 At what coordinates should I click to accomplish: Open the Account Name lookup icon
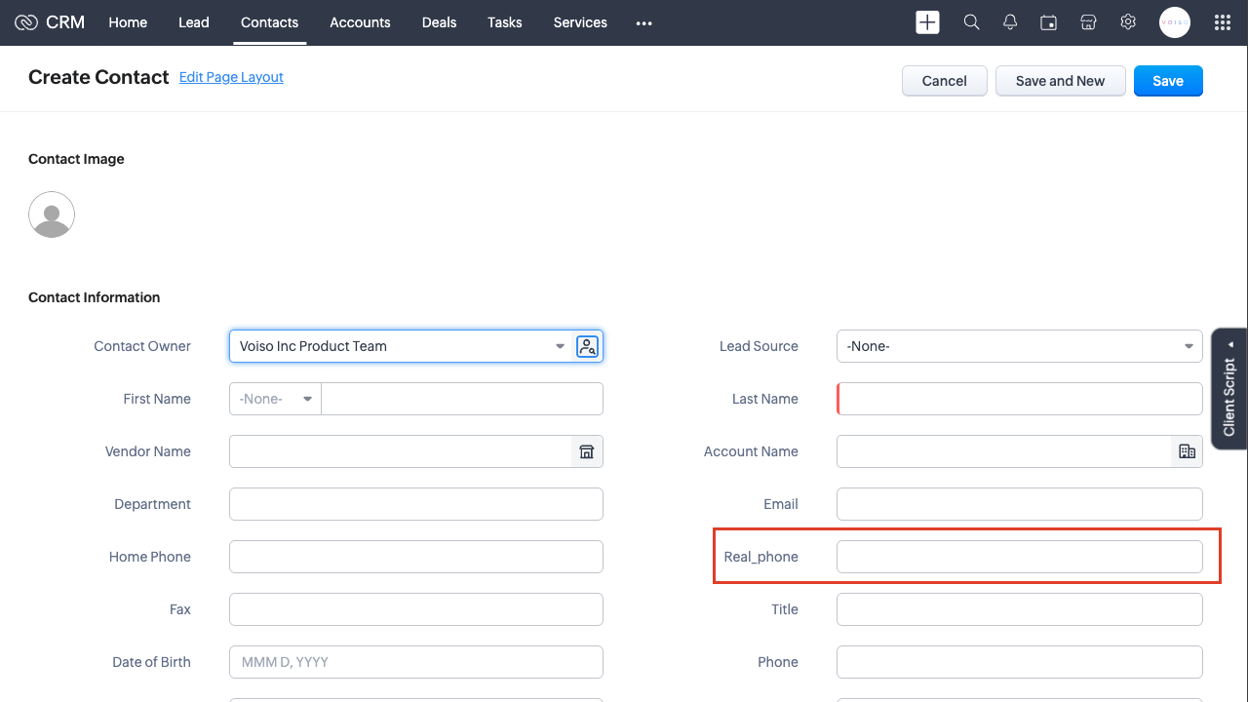click(1187, 451)
